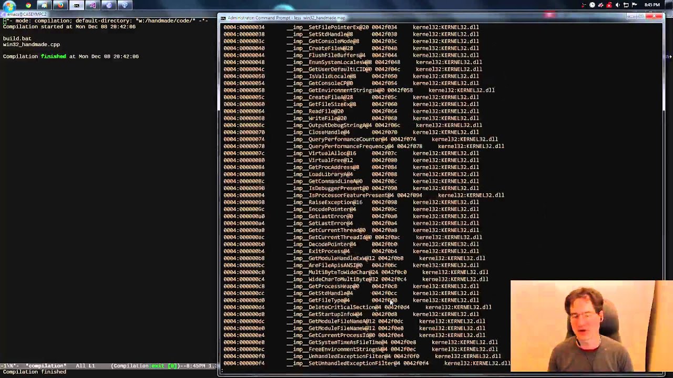Click the __imp__DeleteCriticalSection@4 entry
This screenshot has width=673, height=378.
[334, 307]
